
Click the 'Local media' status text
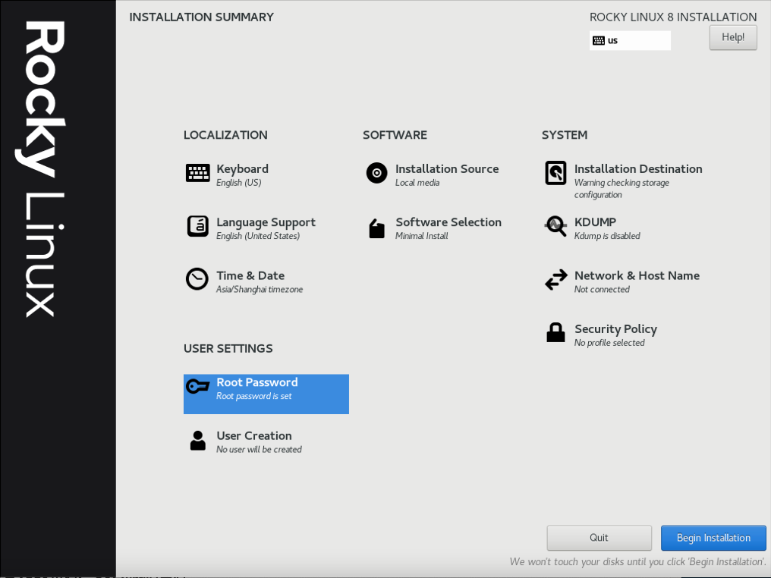coord(417,183)
